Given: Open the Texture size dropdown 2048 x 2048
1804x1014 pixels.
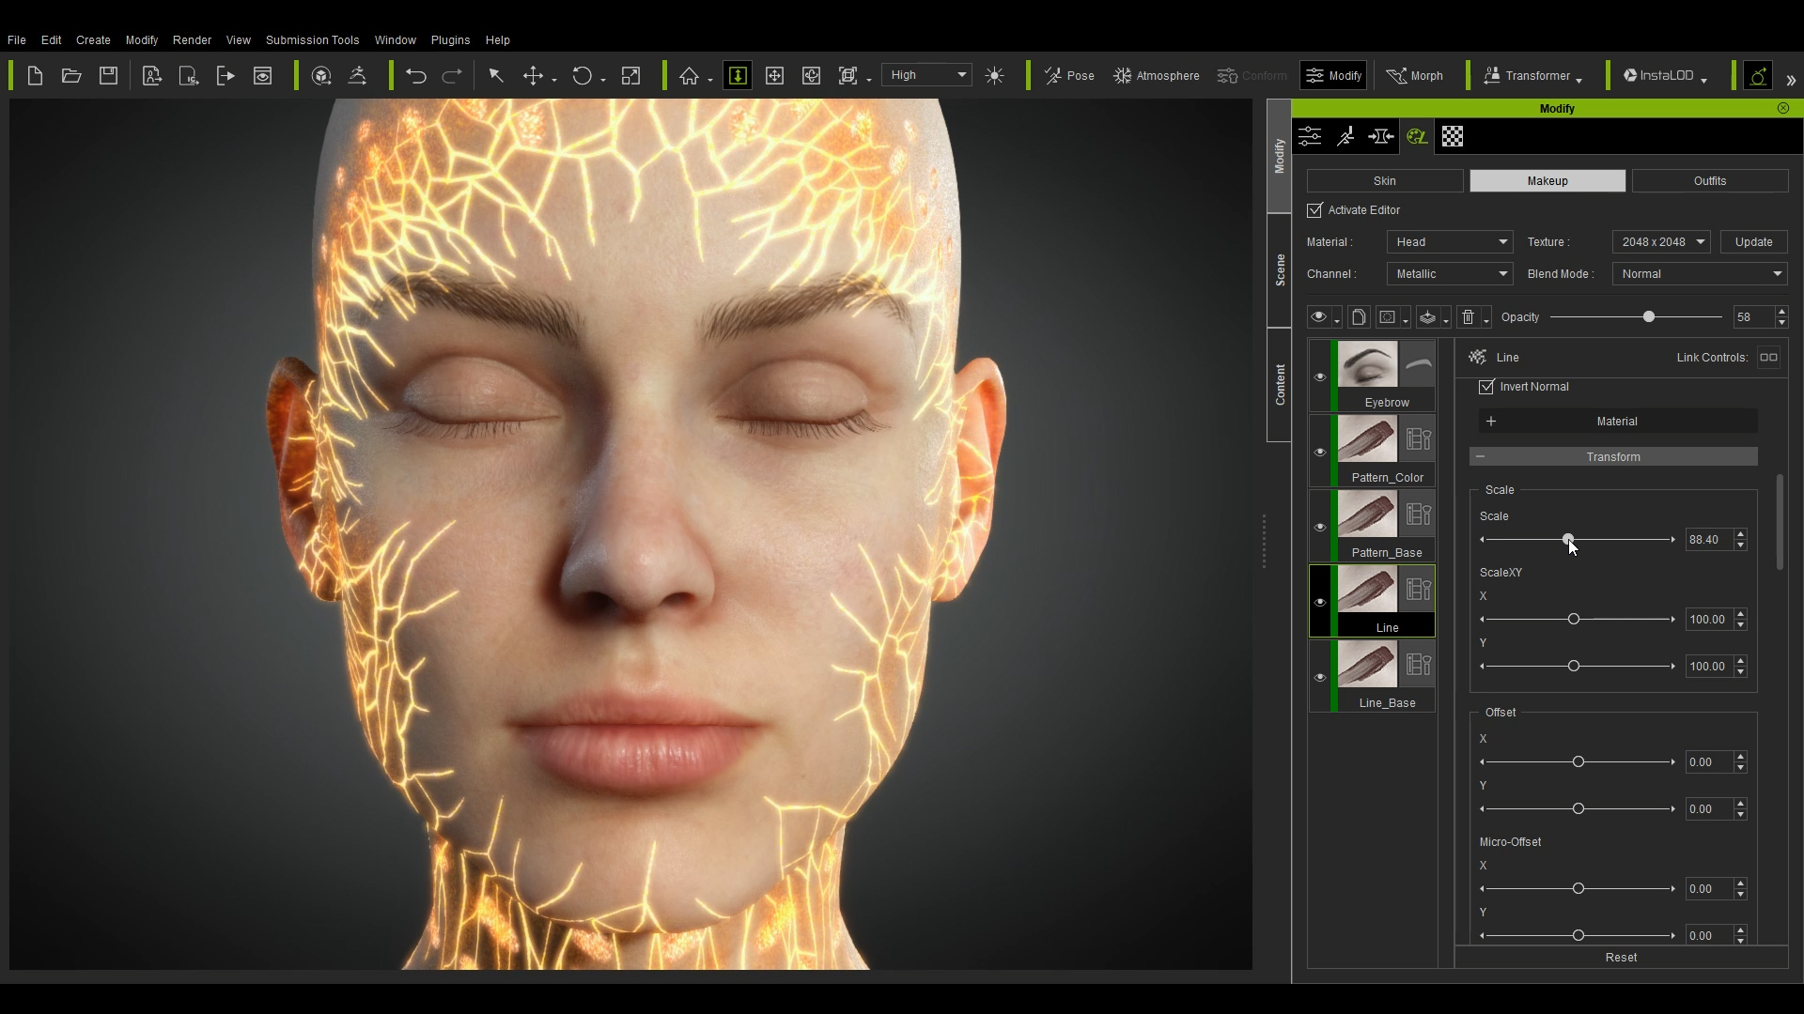Looking at the screenshot, I should (1661, 242).
